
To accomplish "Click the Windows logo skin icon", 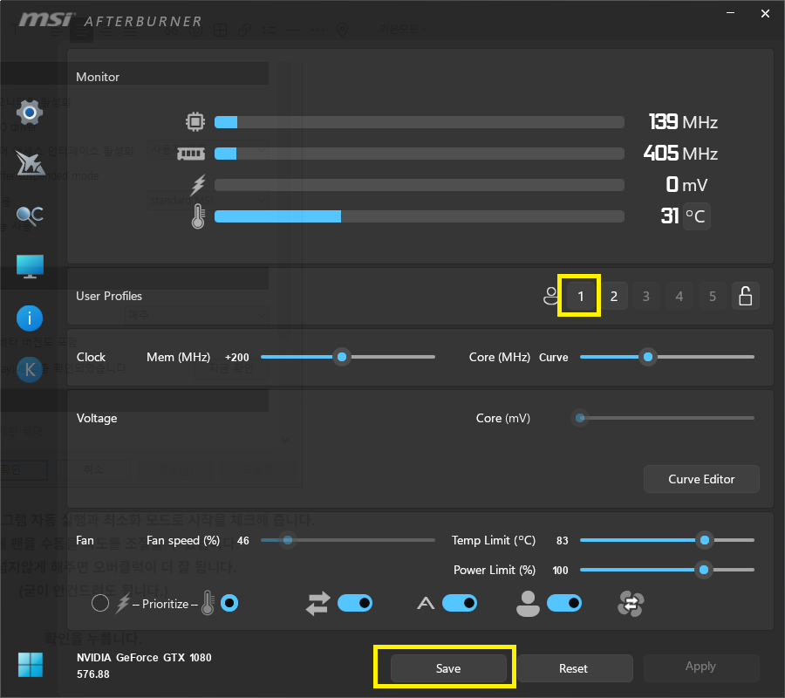I will pos(31,665).
